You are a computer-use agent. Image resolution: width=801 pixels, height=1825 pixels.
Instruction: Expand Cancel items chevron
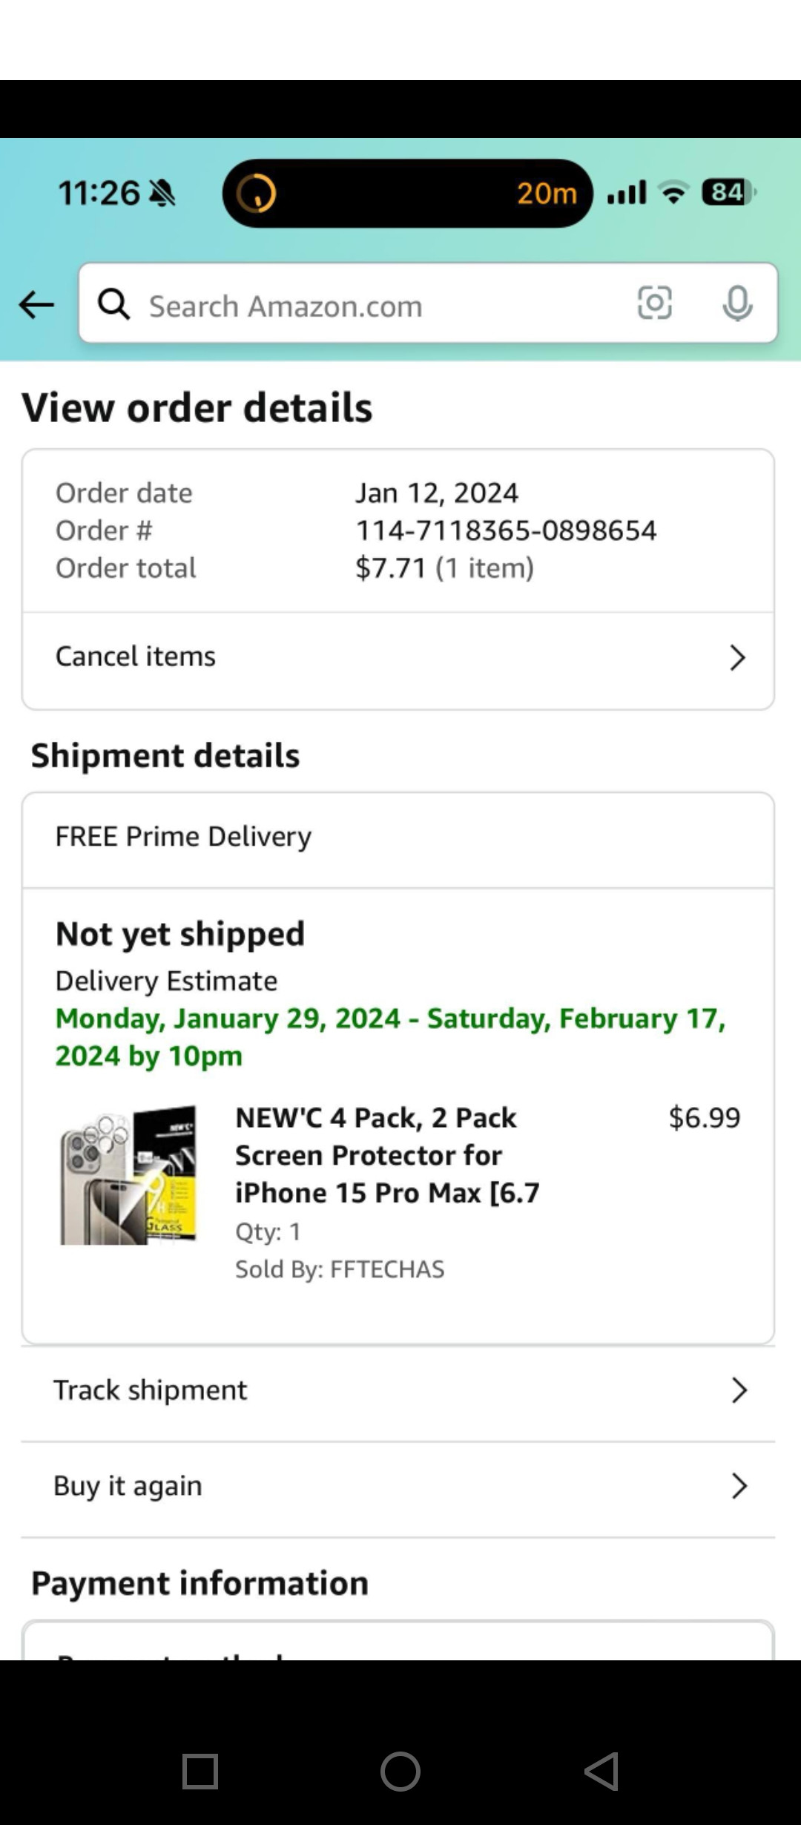(x=737, y=657)
